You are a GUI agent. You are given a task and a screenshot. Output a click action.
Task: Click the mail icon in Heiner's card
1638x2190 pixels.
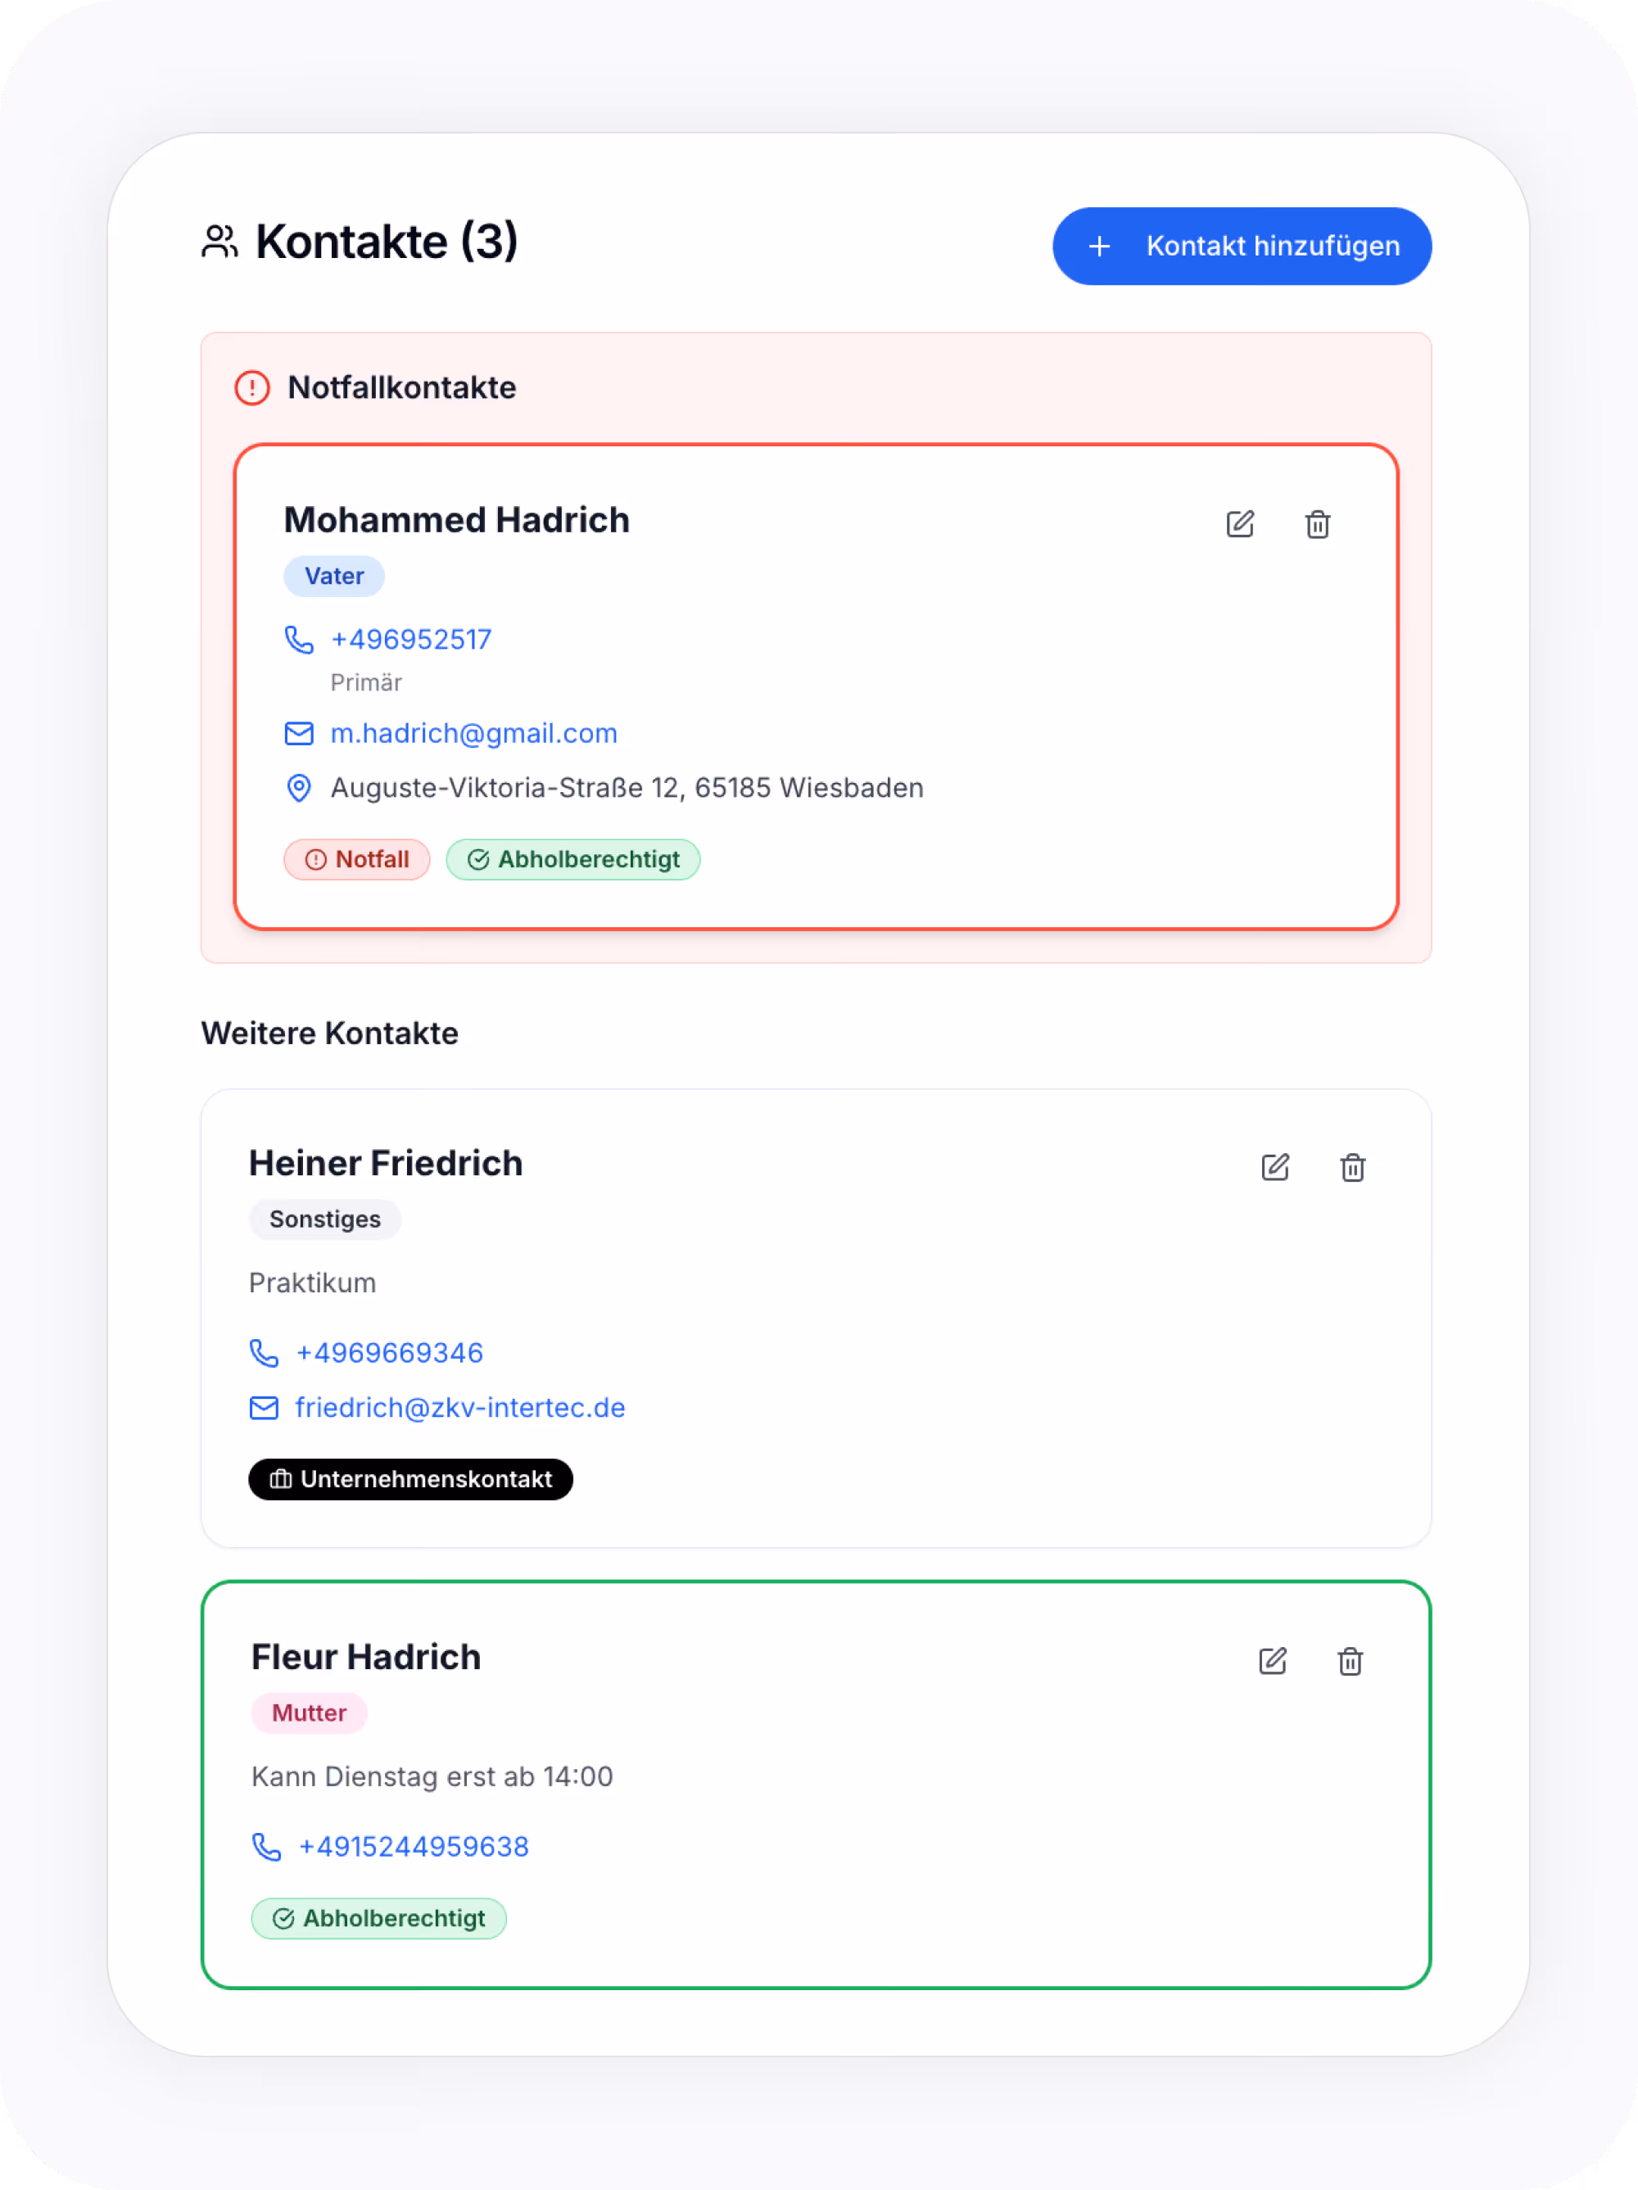click(x=265, y=1407)
